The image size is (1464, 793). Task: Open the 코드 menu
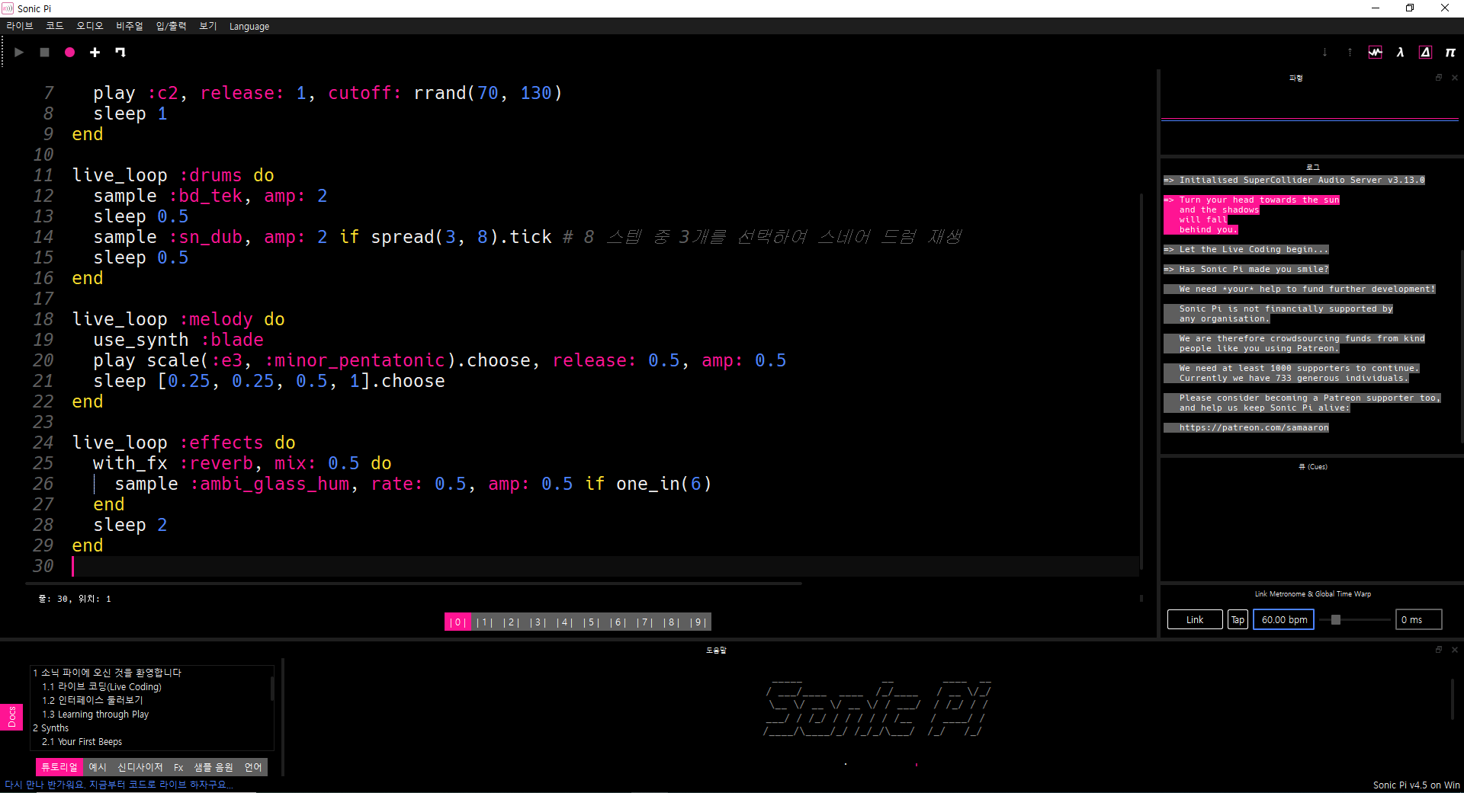pyautogui.click(x=55, y=26)
